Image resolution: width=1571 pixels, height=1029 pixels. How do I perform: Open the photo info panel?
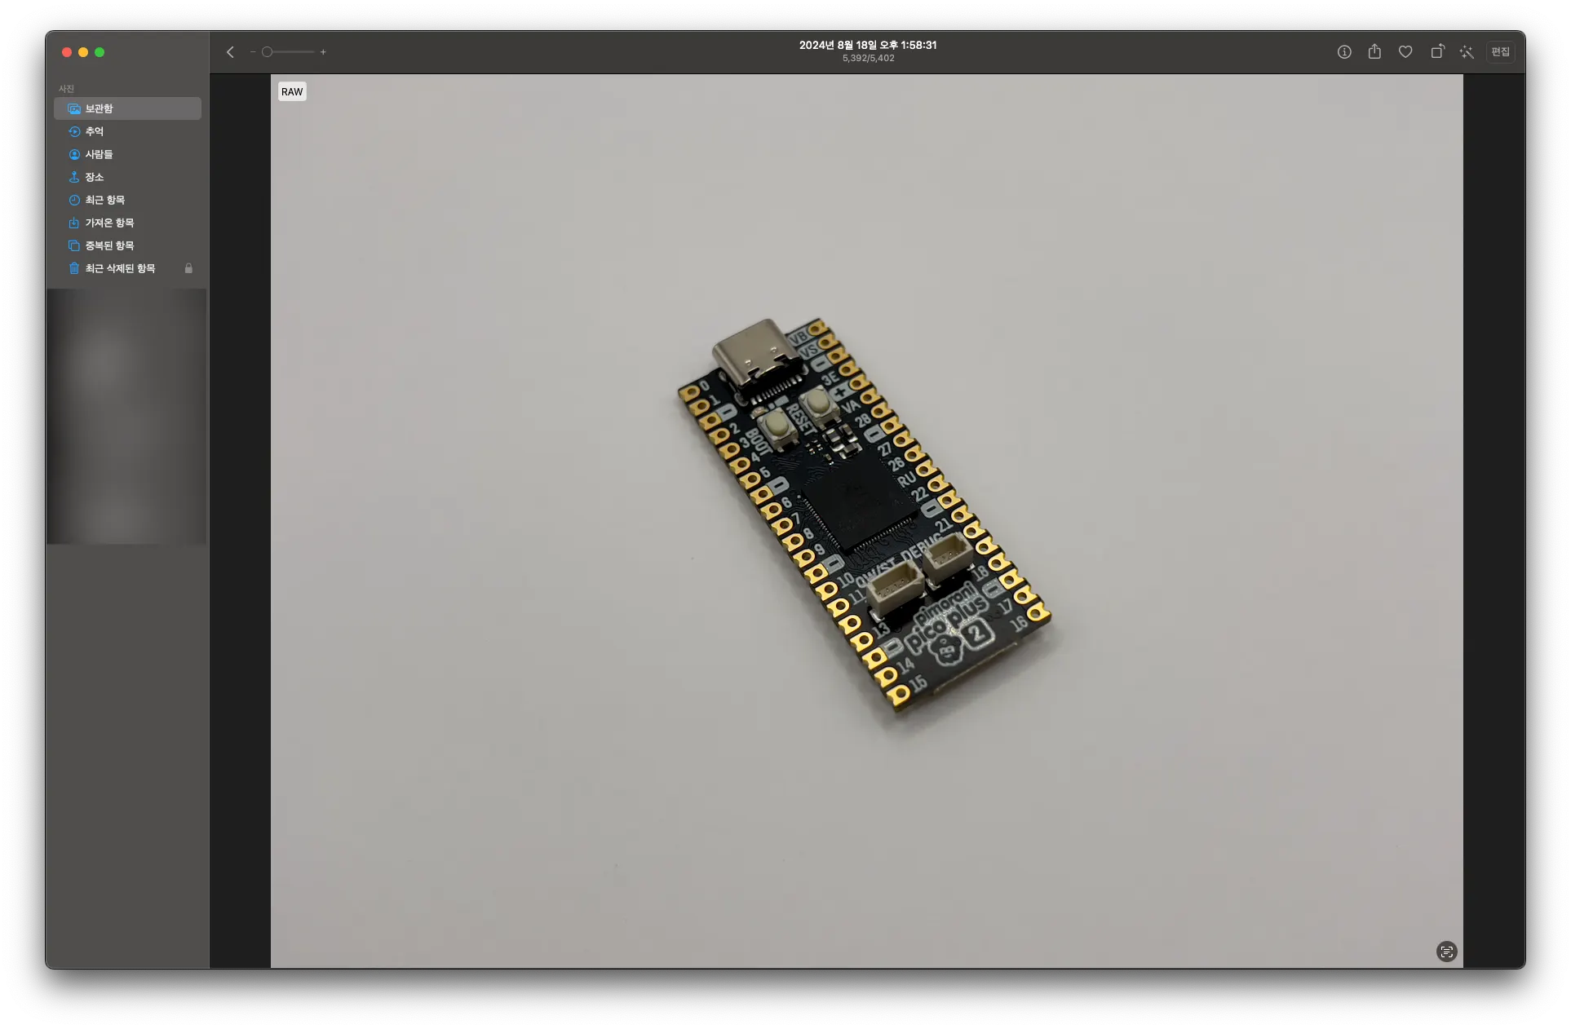point(1344,52)
